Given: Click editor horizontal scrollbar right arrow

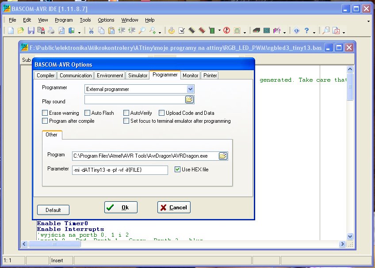Looking at the screenshot, I should click(342, 244).
